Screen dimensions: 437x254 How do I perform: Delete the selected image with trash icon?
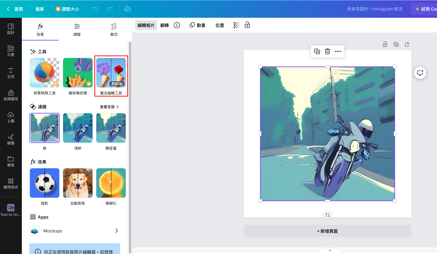(327, 51)
